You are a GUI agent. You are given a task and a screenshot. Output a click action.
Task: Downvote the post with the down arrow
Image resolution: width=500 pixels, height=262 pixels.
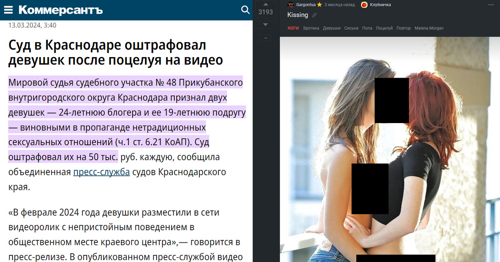tap(265, 25)
